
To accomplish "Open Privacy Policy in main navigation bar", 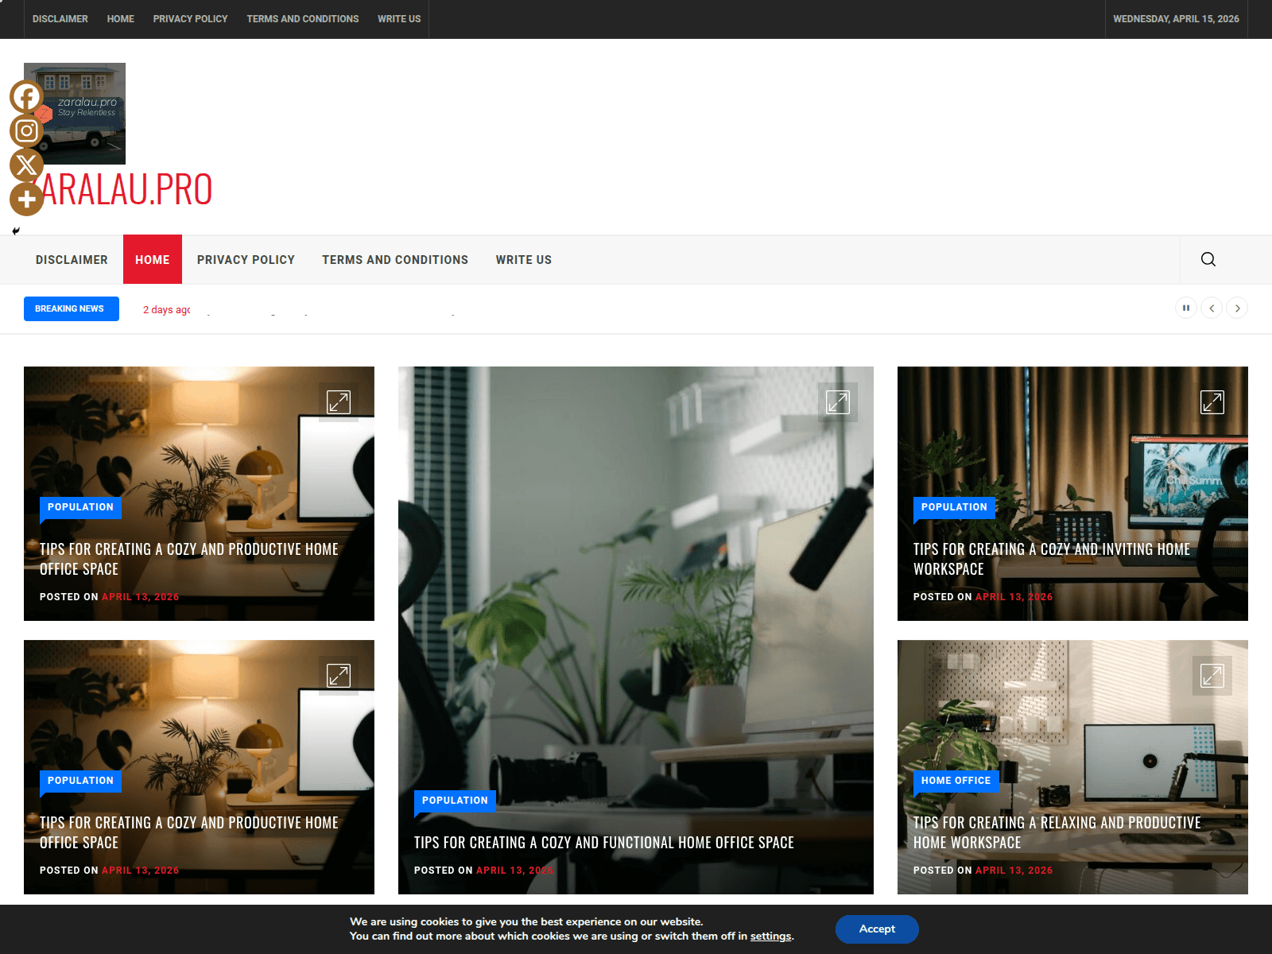I will [x=246, y=260].
